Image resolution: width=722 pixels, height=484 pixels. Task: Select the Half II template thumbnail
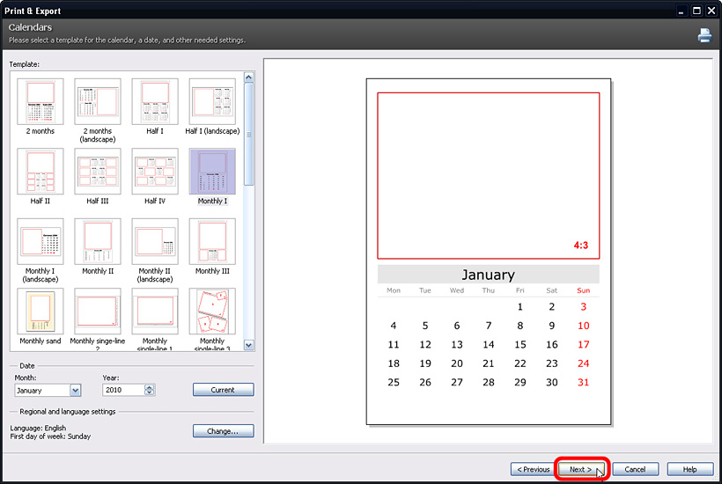[x=40, y=172]
